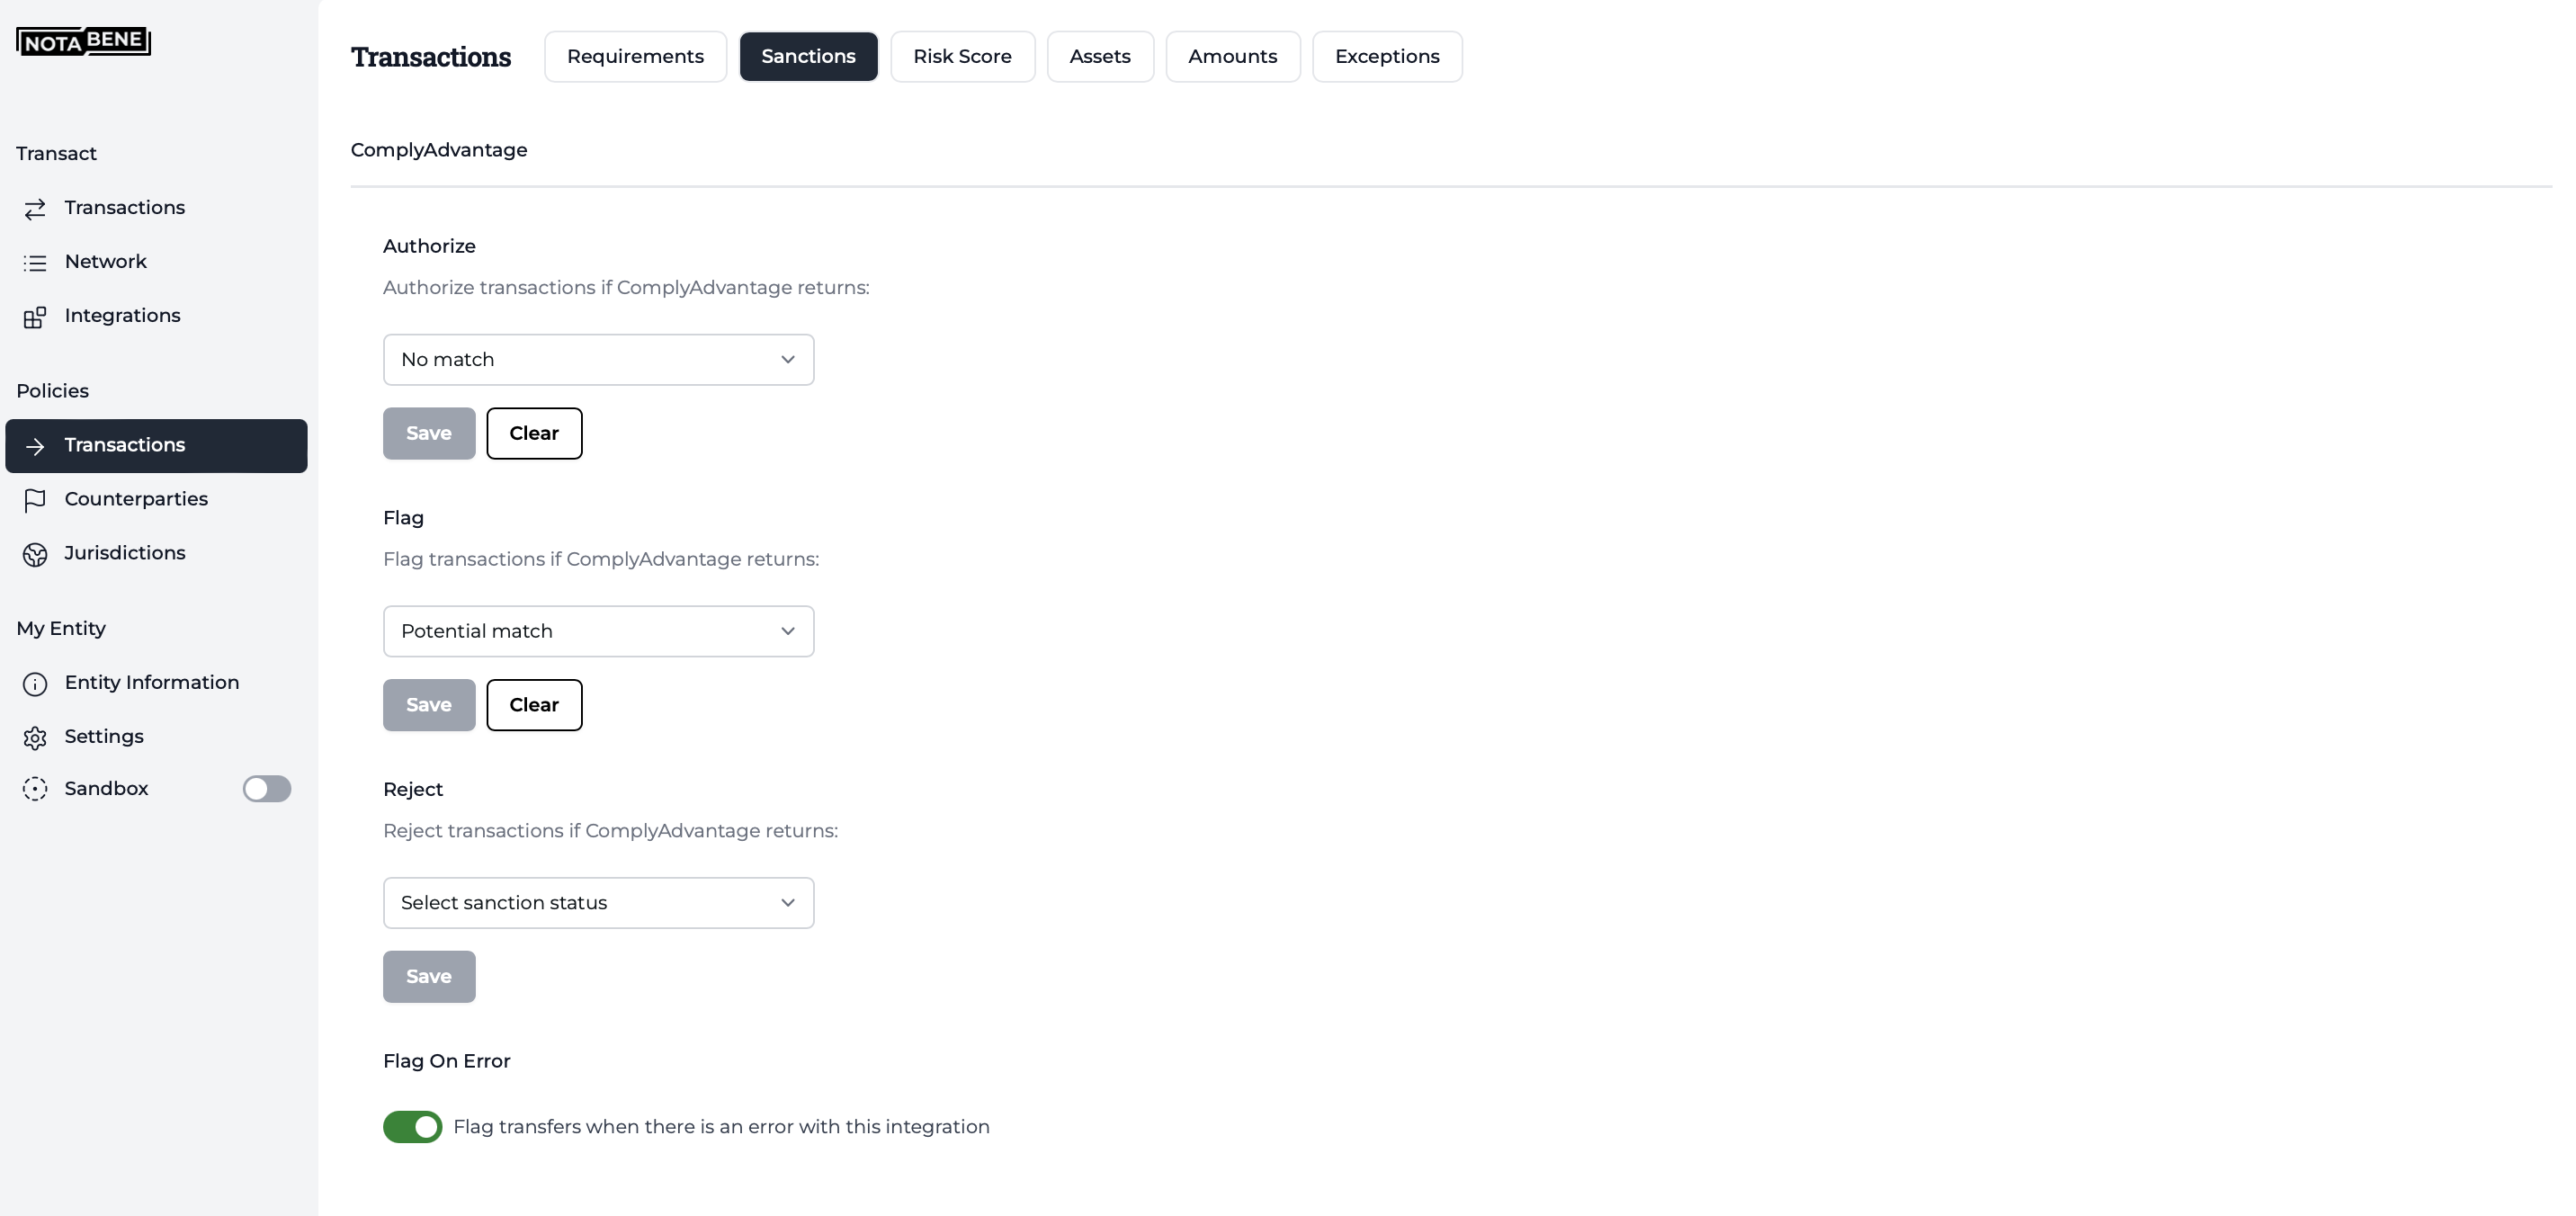Screen dimensions: 2576x1216
Task: Save the Flag sanction setting
Action: [x=429, y=705]
